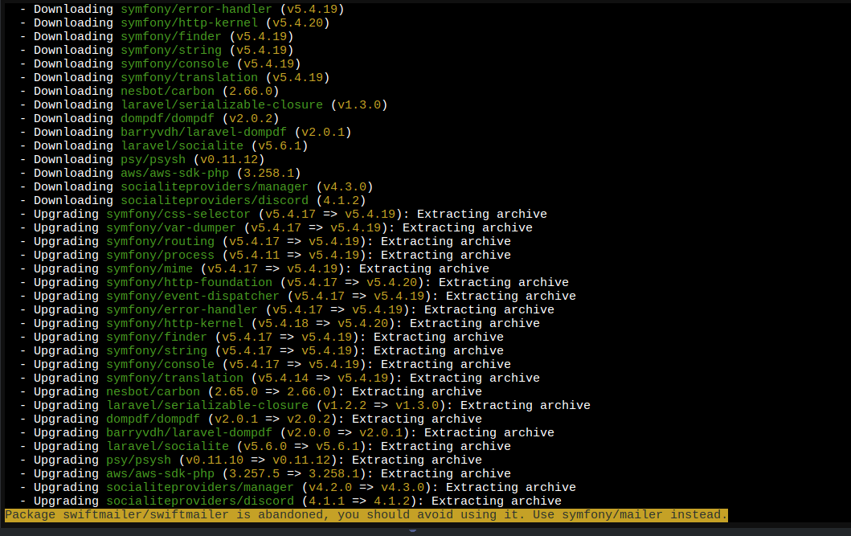The height and width of the screenshot is (536, 851).
Task: Click the version range 'v5.4.11 => v5.4.19'
Action: [293, 255]
